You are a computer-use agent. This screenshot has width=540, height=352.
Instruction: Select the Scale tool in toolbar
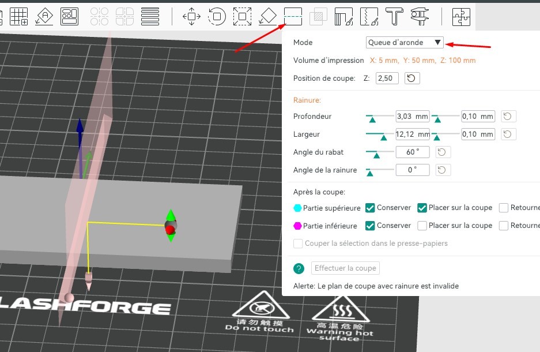click(242, 16)
